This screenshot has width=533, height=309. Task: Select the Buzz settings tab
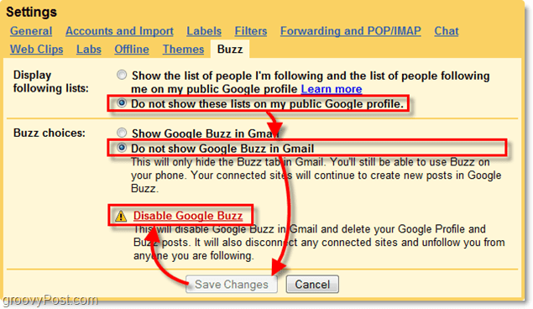coord(230,50)
